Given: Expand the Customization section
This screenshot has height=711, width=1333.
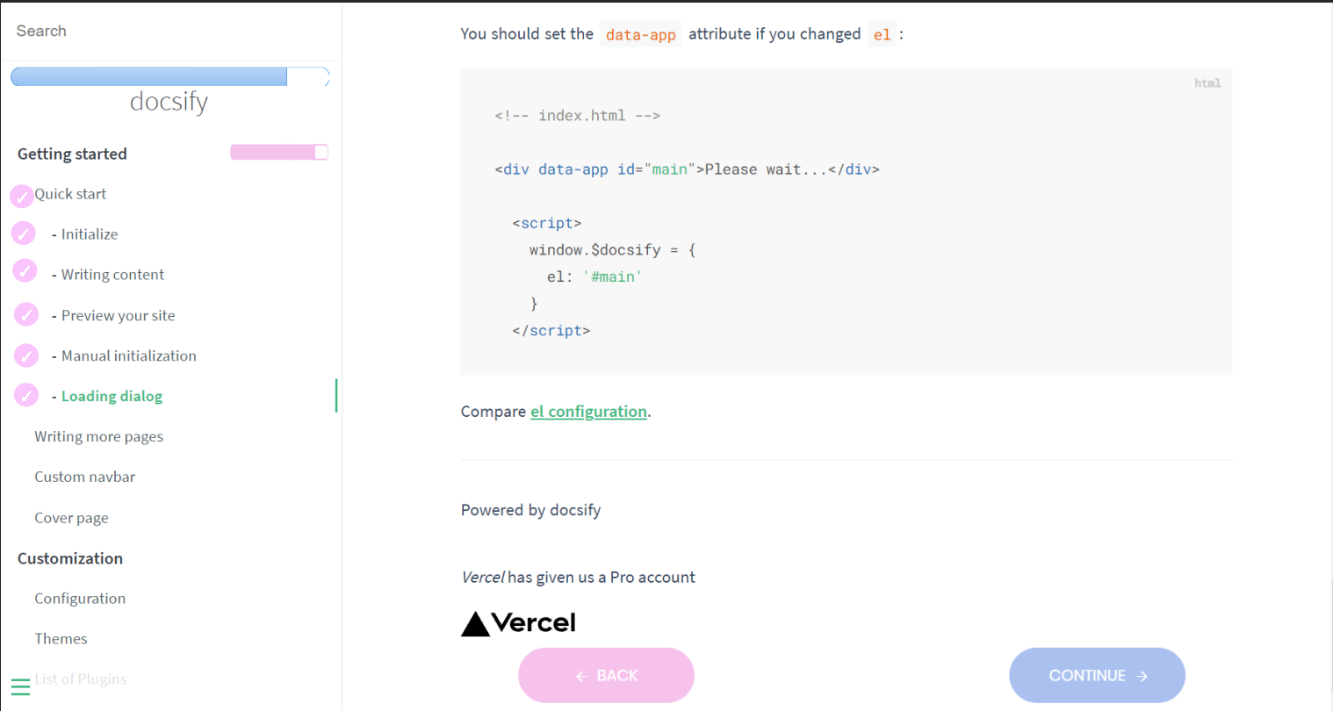Looking at the screenshot, I should point(70,558).
